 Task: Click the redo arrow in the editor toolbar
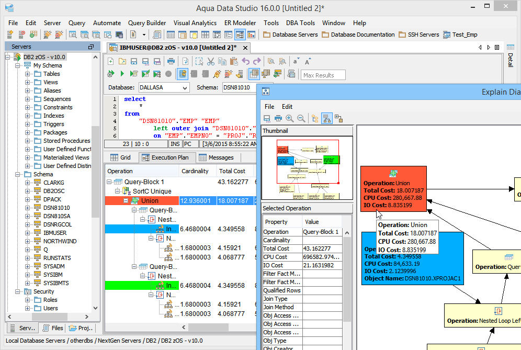tap(257, 62)
